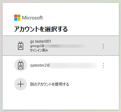Choose the gmogs3@ email address
121x112 pixels.
(x=37, y=46)
